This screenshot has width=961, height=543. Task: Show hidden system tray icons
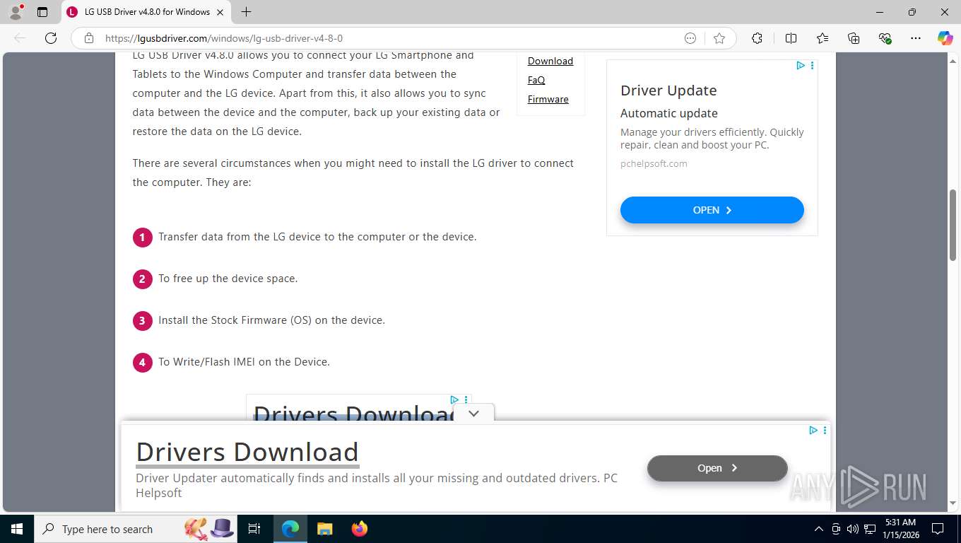[819, 529]
